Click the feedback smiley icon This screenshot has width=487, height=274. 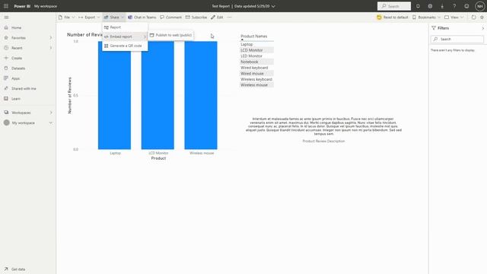tap(466, 6)
